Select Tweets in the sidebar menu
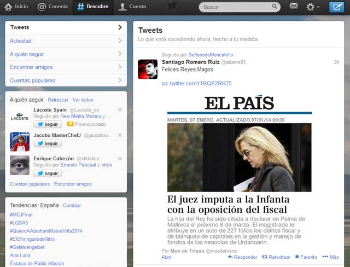This screenshot has width=350, height=267. (x=66, y=27)
